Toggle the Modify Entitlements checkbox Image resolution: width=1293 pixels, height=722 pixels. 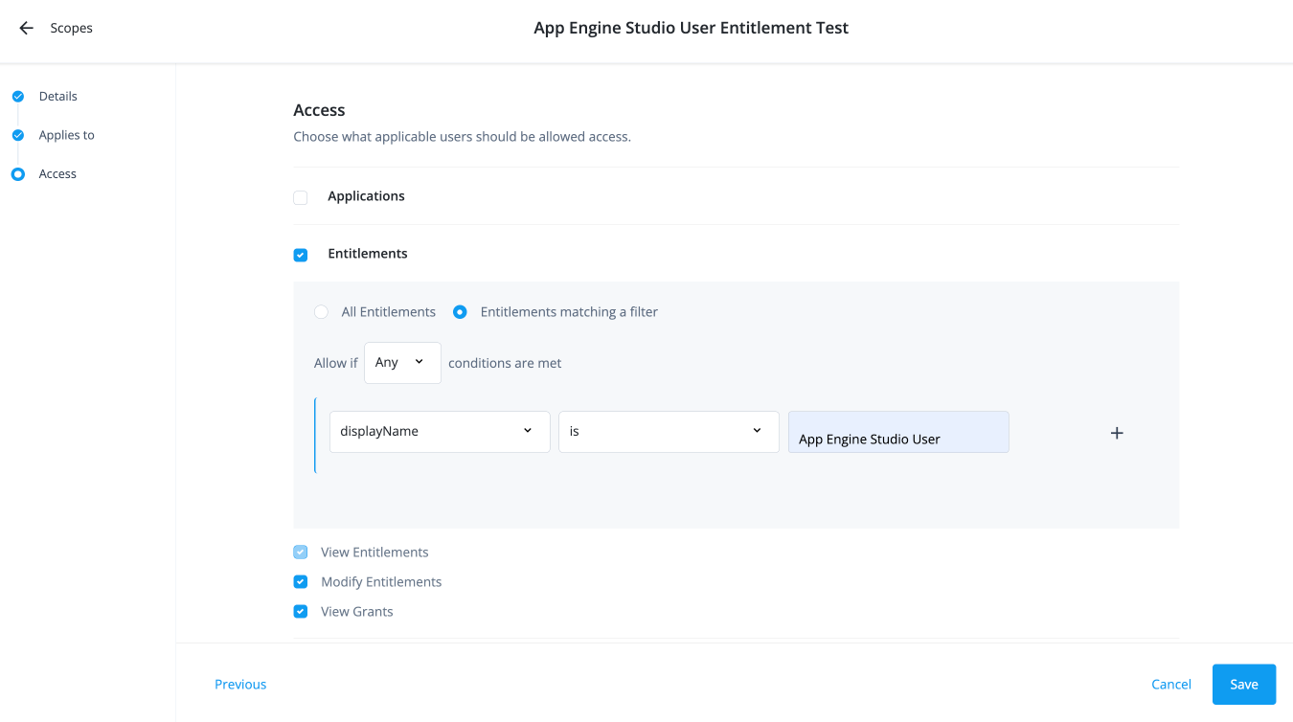301,582
